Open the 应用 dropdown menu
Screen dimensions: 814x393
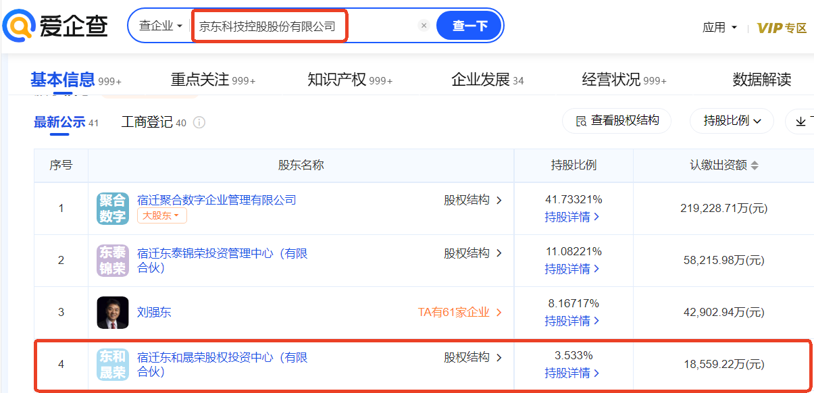click(720, 28)
